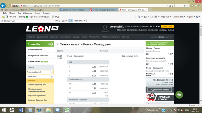Open the Избранное menu
The image size is (202, 113).
point(28,13)
